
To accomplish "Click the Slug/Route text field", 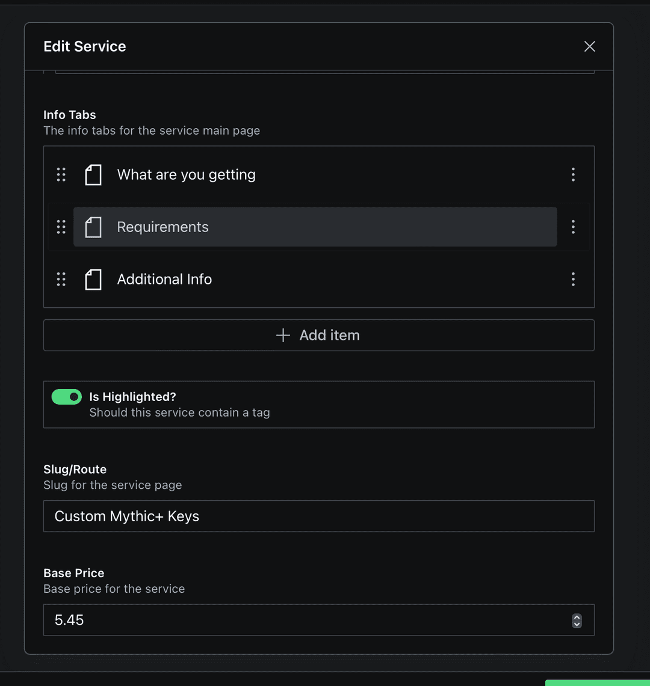I will (318, 516).
